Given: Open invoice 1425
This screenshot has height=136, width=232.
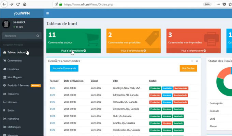Looking at the screenshot, I should (x=53, y=109).
